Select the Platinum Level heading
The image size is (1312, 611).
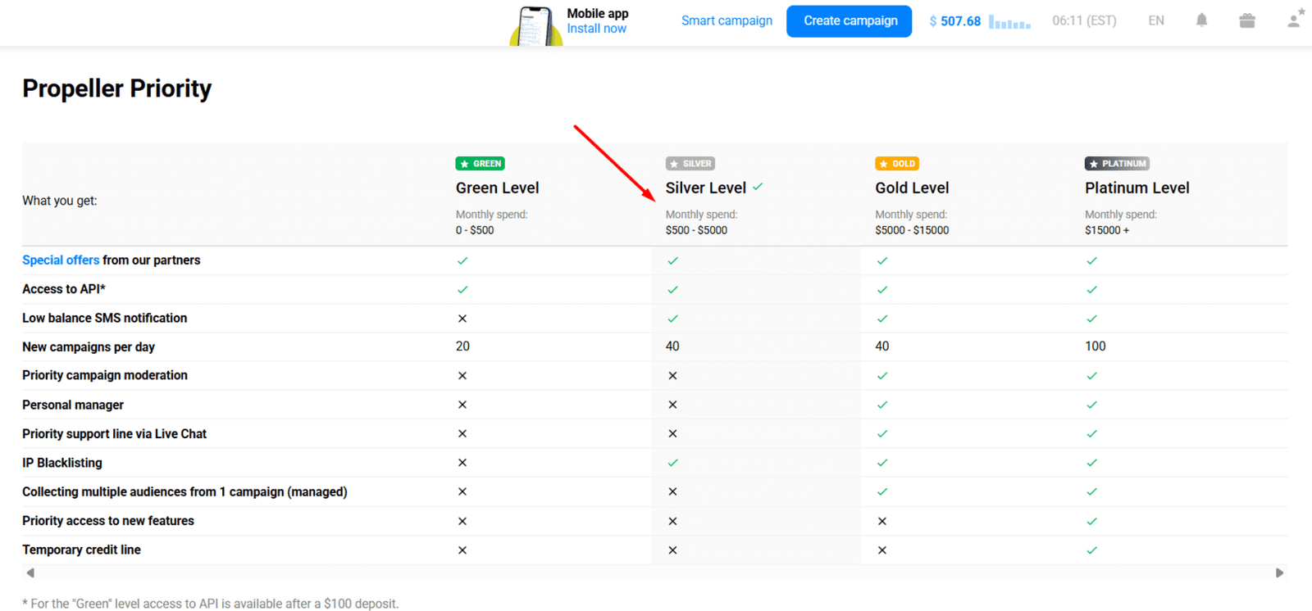click(1137, 188)
